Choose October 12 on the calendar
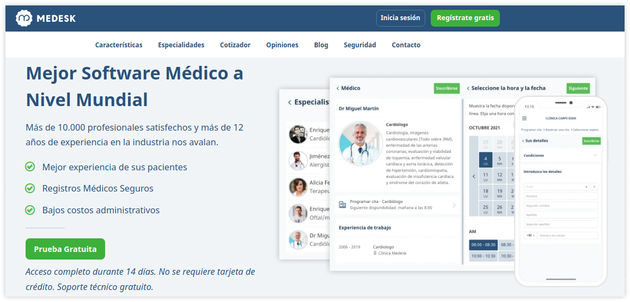 pos(499,177)
